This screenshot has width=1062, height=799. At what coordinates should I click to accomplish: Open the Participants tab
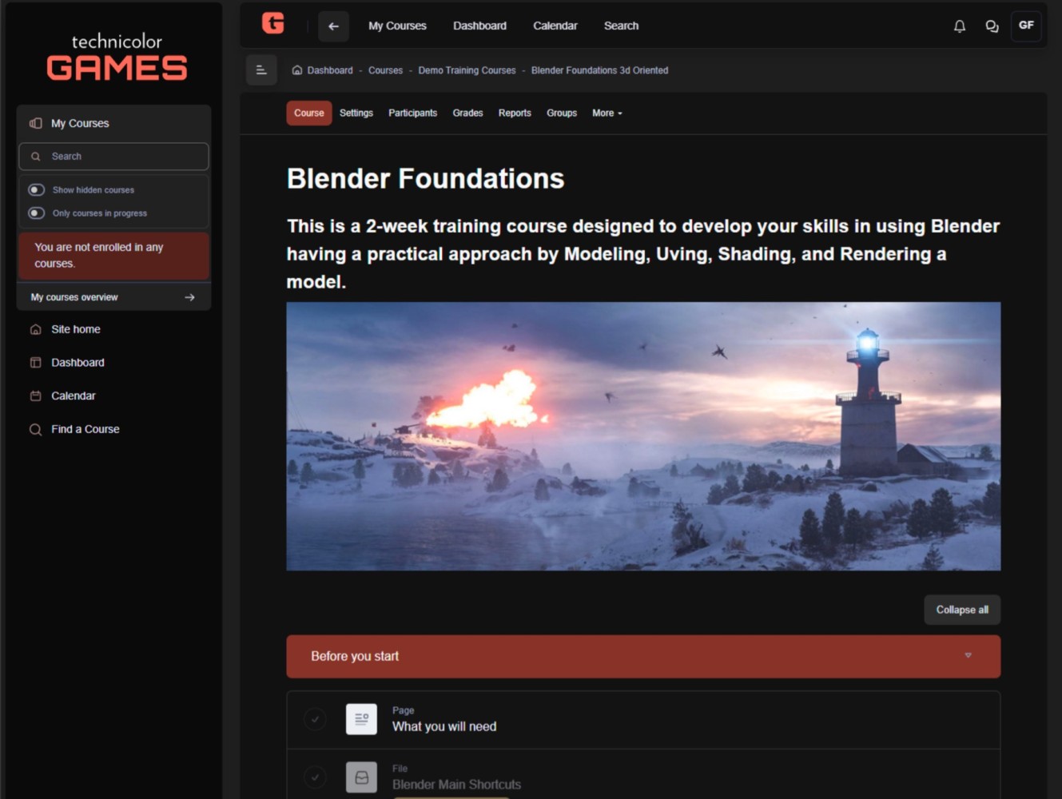pyautogui.click(x=413, y=113)
